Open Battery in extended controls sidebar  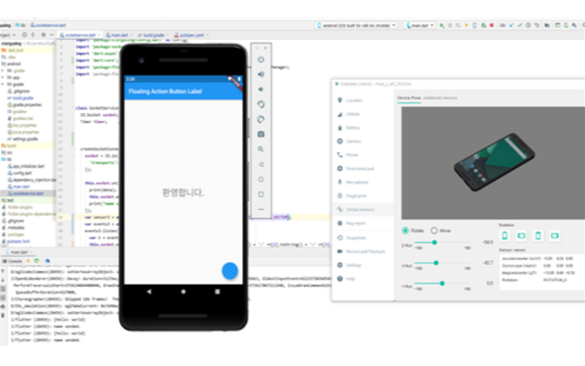pos(353,127)
